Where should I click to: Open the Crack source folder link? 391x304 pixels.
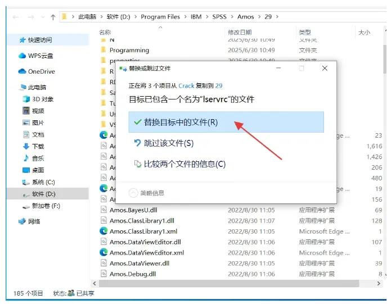(x=186, y=85)
